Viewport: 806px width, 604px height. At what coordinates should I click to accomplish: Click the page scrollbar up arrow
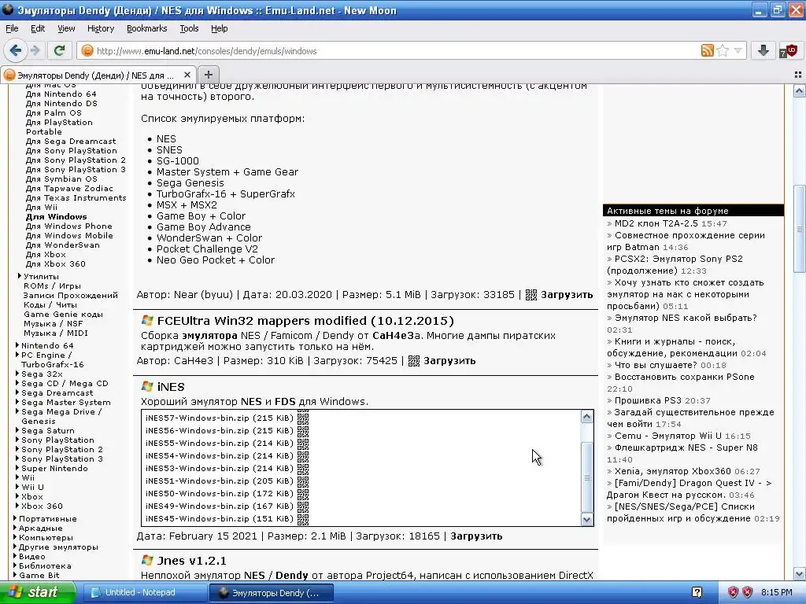[800, 91]
